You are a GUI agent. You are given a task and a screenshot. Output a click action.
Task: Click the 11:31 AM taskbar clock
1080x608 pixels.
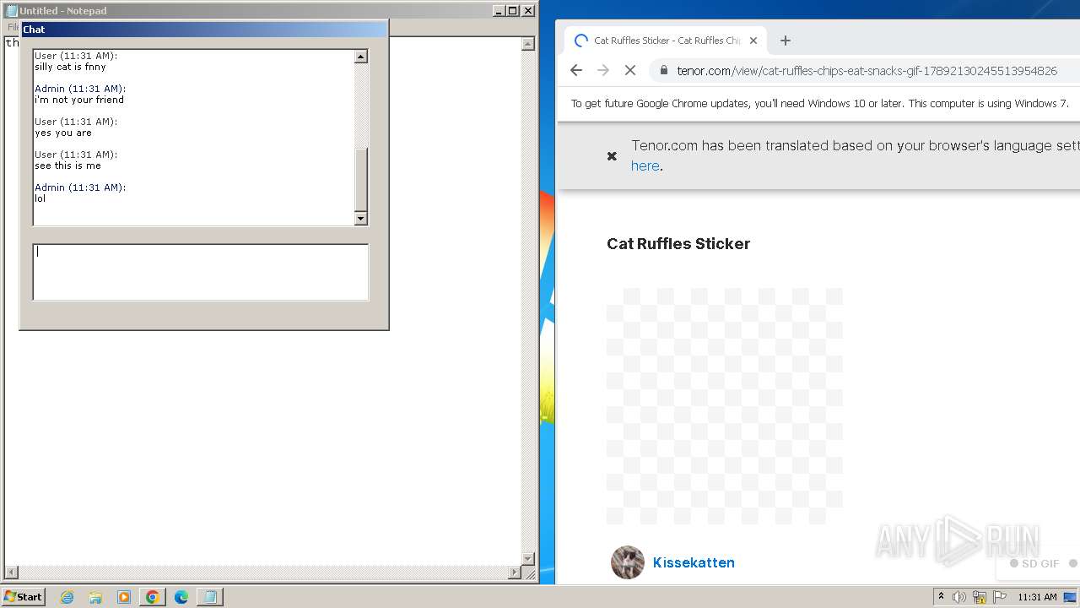(1037, 597)
